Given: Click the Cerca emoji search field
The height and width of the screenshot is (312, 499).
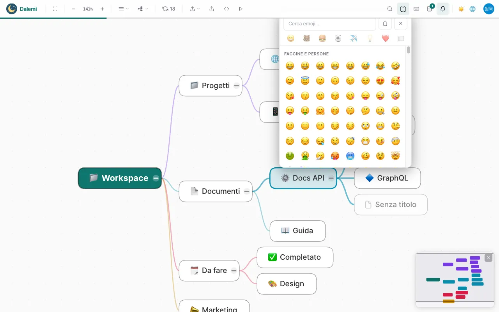Looking at the screenshot, I should [x=330, y=23].
